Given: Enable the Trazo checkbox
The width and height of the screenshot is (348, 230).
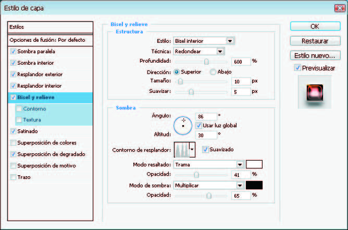Looking at the screenshot, I should pyautogui.click(x=14, y=177).
